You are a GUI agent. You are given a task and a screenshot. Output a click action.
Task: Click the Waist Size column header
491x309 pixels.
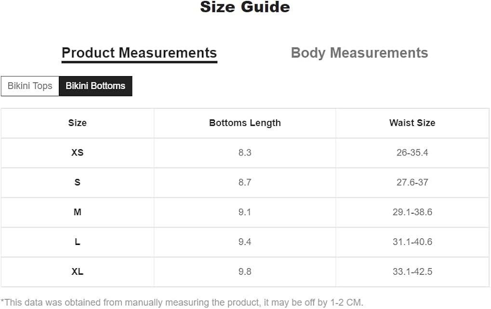pos(412,123)
